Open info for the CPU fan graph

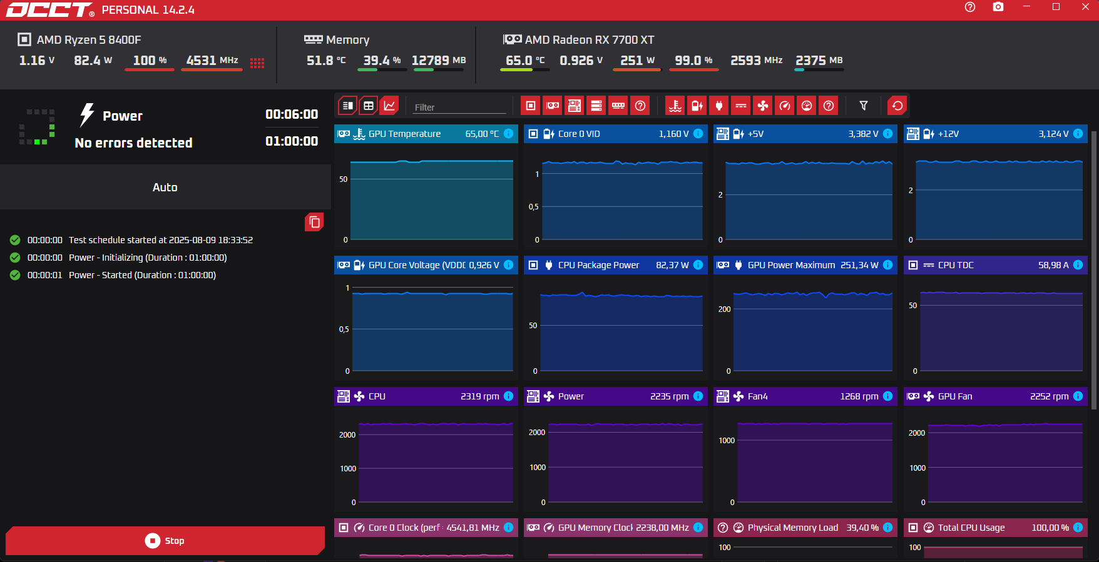pyautogui.click(x=508, y=396)
